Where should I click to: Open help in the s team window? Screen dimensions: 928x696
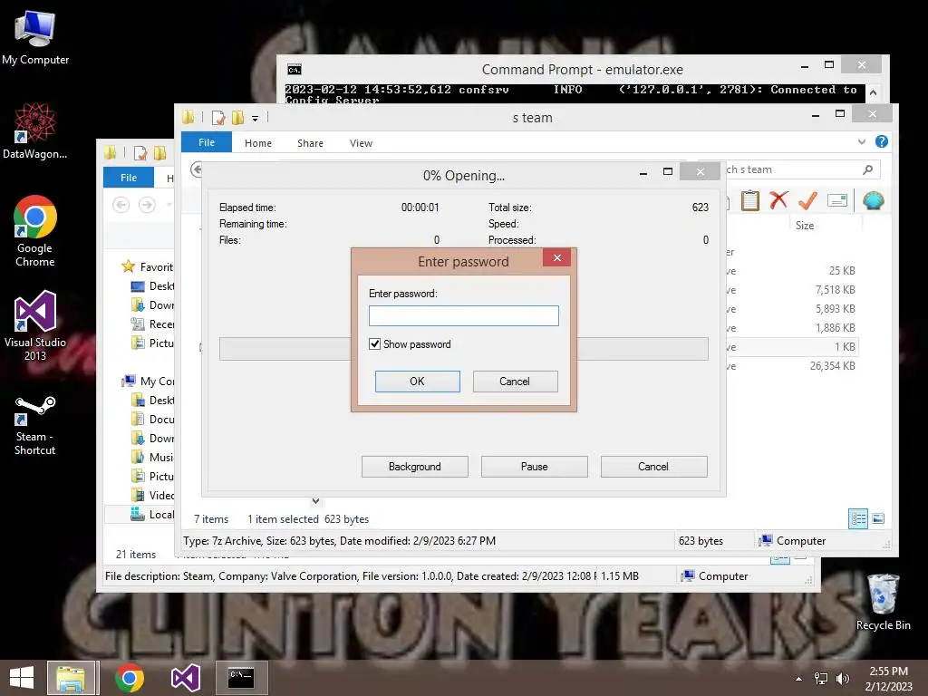(881, 141)
